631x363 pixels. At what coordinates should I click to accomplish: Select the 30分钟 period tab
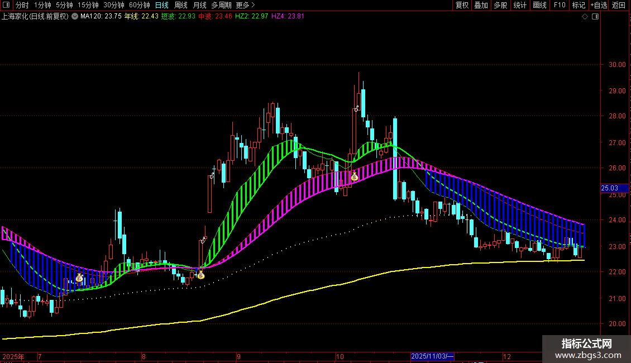click(114, 5)
